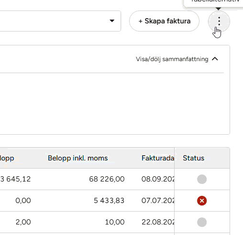Click the grey status dot for 68 226,00
The width and height of the screenshot is (243, 235).
[x=202, y=179]
